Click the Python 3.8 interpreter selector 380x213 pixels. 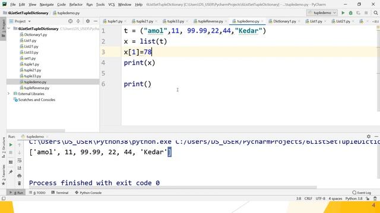354,199
